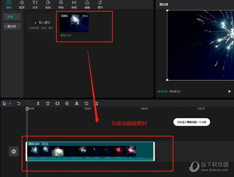Click the playhead marker at 00:00
Screen dimensions: 234x177
(27, 109)
